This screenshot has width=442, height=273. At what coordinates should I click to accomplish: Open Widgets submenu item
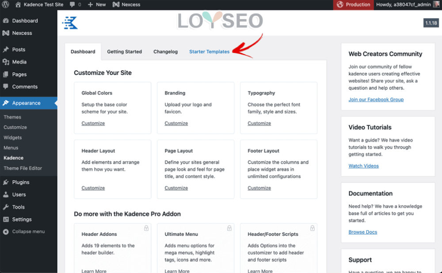(x=13, y=137)
